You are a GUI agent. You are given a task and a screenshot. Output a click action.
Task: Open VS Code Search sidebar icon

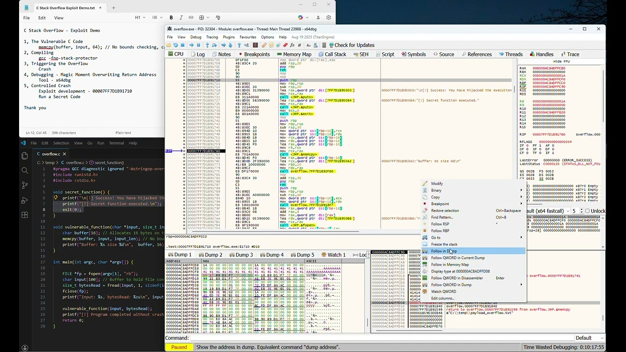click(x=25, y=170)
